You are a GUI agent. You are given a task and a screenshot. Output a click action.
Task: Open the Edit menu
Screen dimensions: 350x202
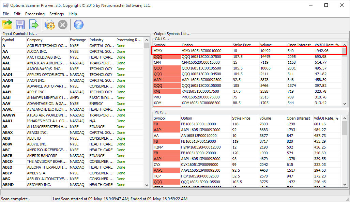17,14
